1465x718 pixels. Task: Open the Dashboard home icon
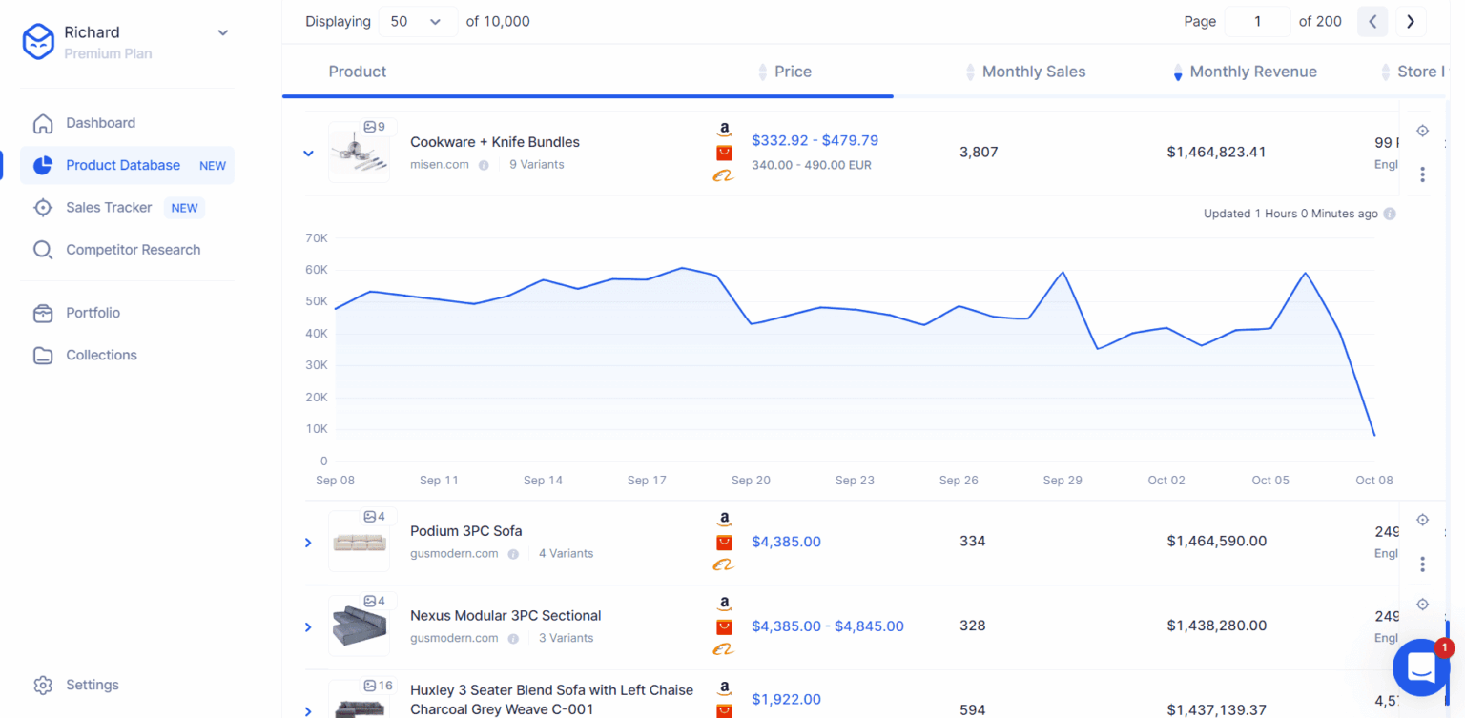(x=43, y=122)
